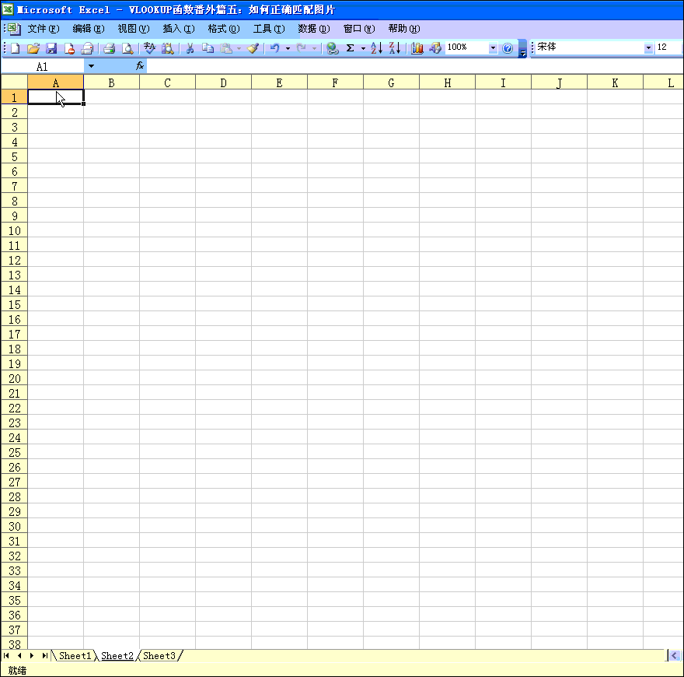This screenshot has width=684, height=677.
Task: Select column E by its header
Action: (279, 82)
